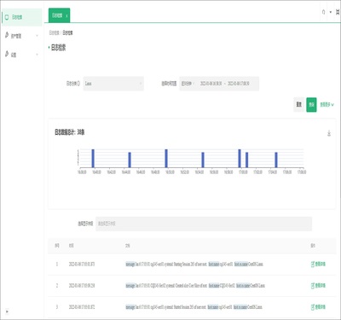Screen dimensions: 341x320
Task: Click the first breadcrumb link
Action: [x=54, y=33]
